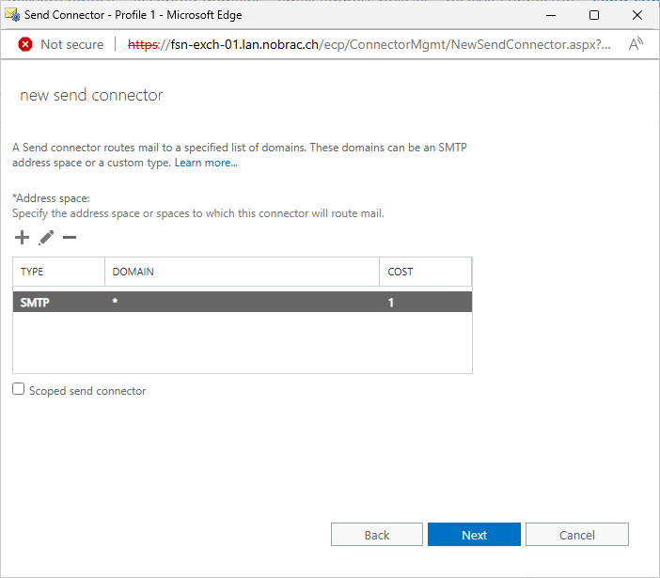Sort by the DOMAIN column header
Screen dimensions: 660x578
click(x=242, y=272)
